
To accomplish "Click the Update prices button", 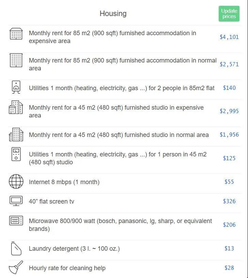I will point(229,14).
